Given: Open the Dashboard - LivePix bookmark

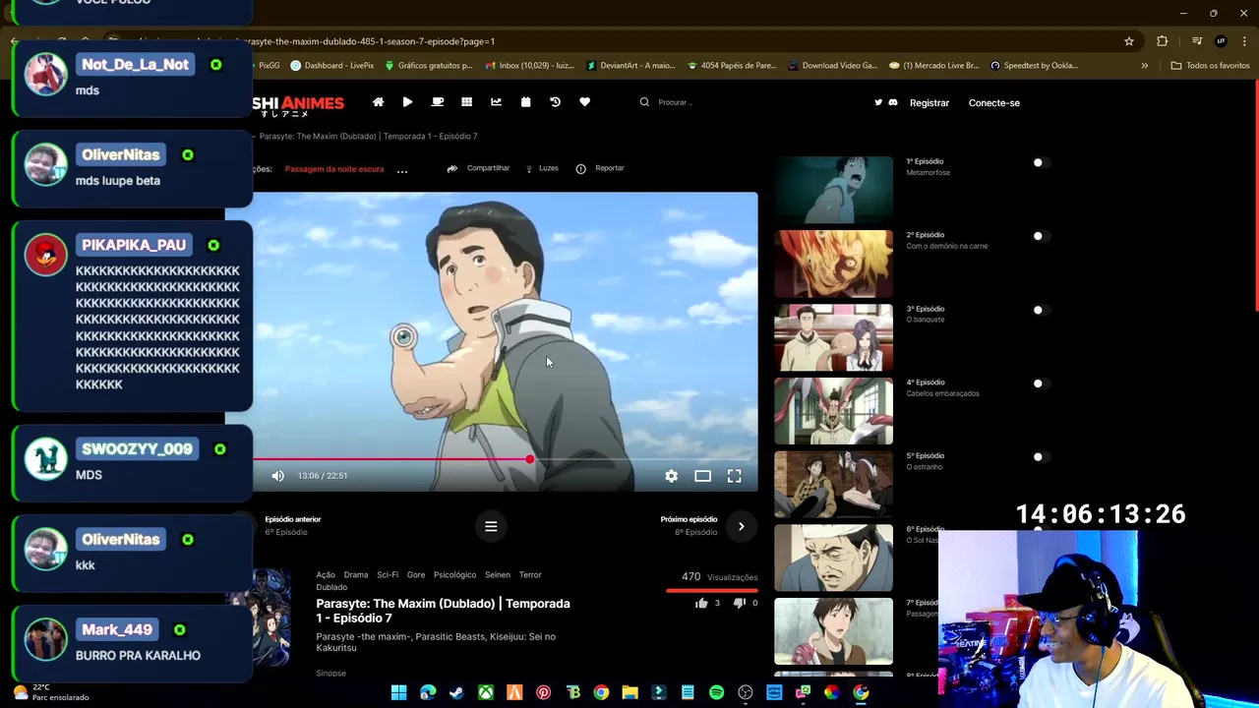Looking at the screenshot, I should coord(331,66).
